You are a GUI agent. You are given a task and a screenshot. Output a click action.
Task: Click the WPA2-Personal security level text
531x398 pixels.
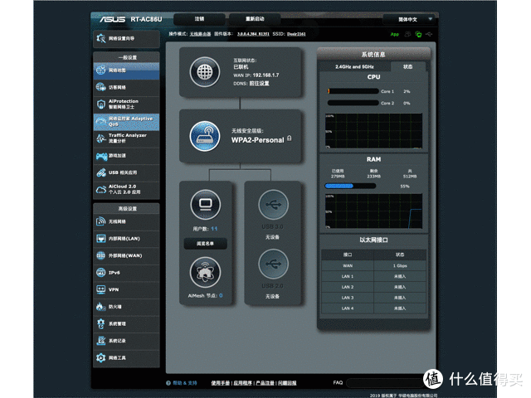[258, 140]
